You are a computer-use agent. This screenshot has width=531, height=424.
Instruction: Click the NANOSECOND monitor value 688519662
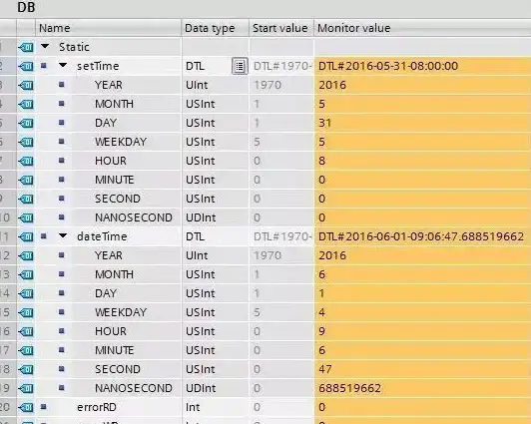coord(349,388)
